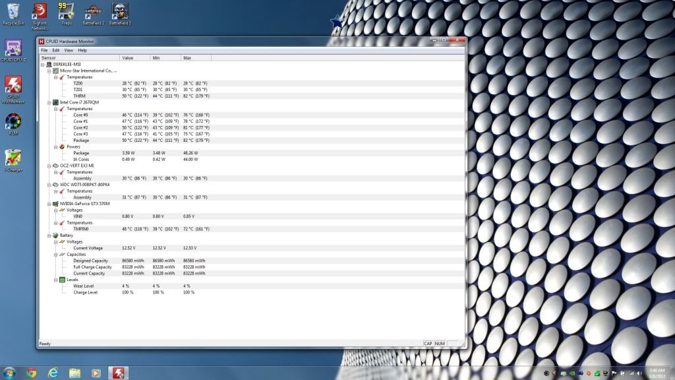675x380 pixels.
Task: Select the TZ00 temperature row
Action: 252,84
